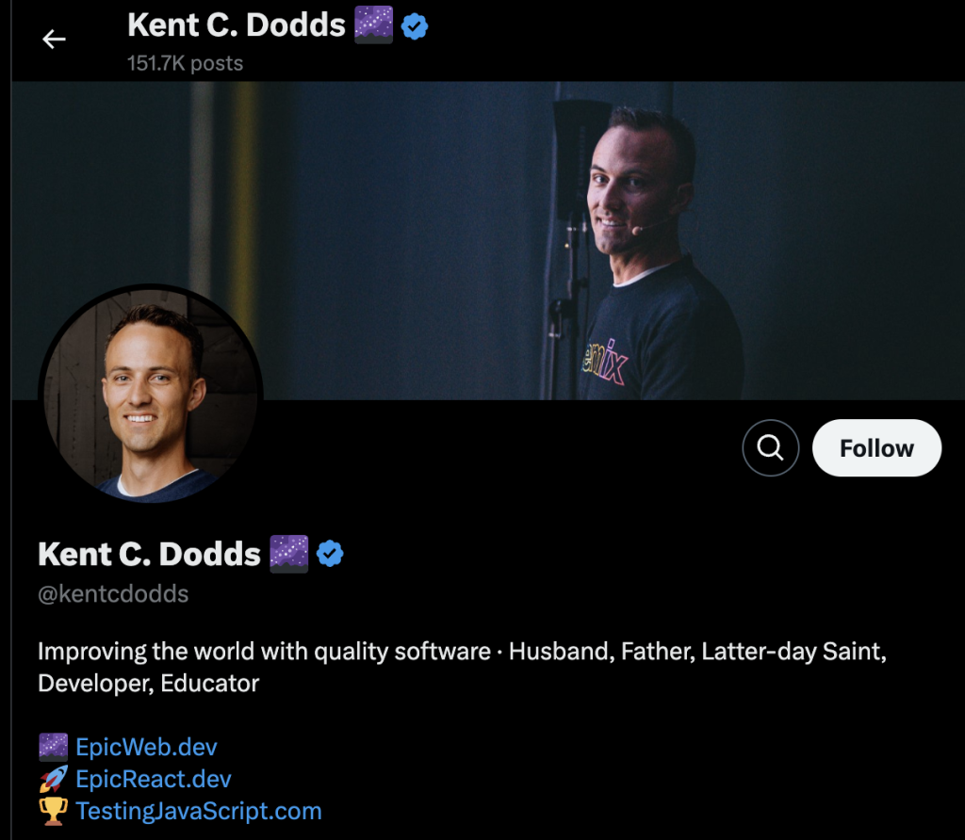This screenshot has height=840, width=965.
Task: Click the trophy emoji beside TestingJavaScript.com
Action: 54,812
